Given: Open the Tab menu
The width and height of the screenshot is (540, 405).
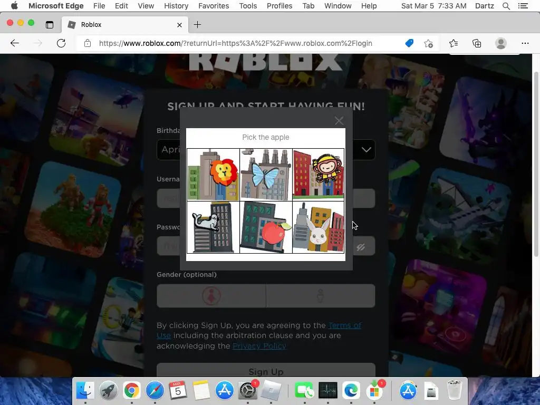Looking at the screenshot, I should click(x=308, y=6).
